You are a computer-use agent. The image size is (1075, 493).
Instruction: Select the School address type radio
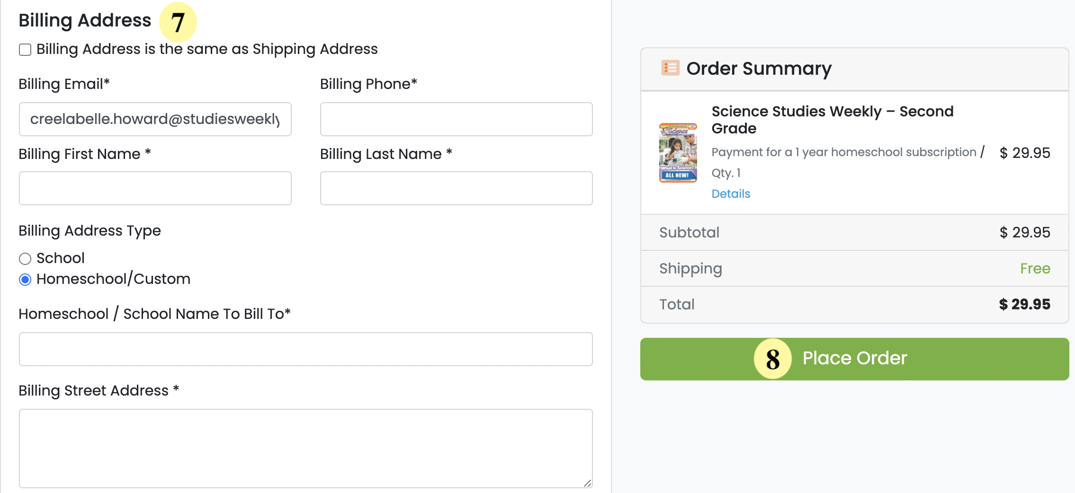pyautogui.click(x=25, y=259)
